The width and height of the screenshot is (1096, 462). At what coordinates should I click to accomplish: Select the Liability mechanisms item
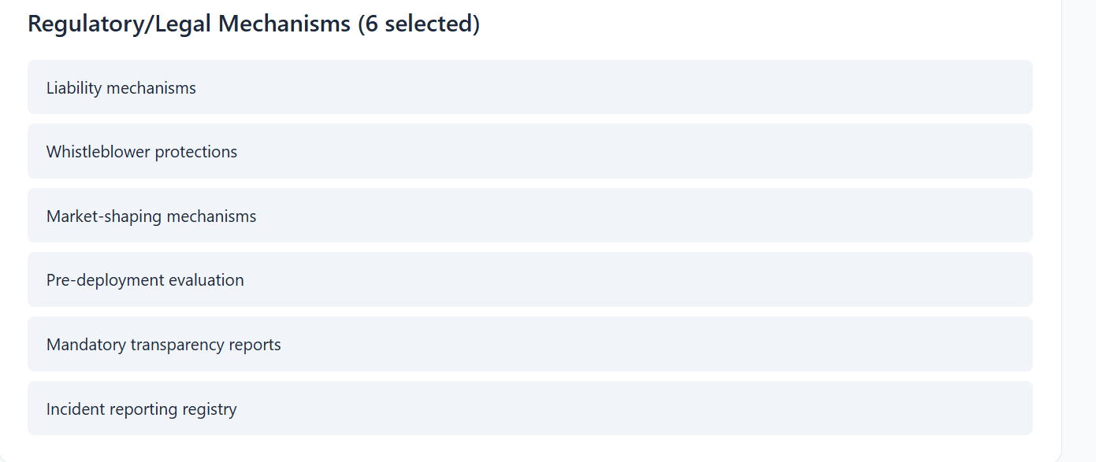(529, 87)
